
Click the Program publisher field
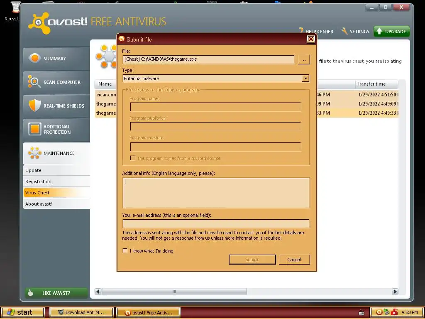point(215,126)
